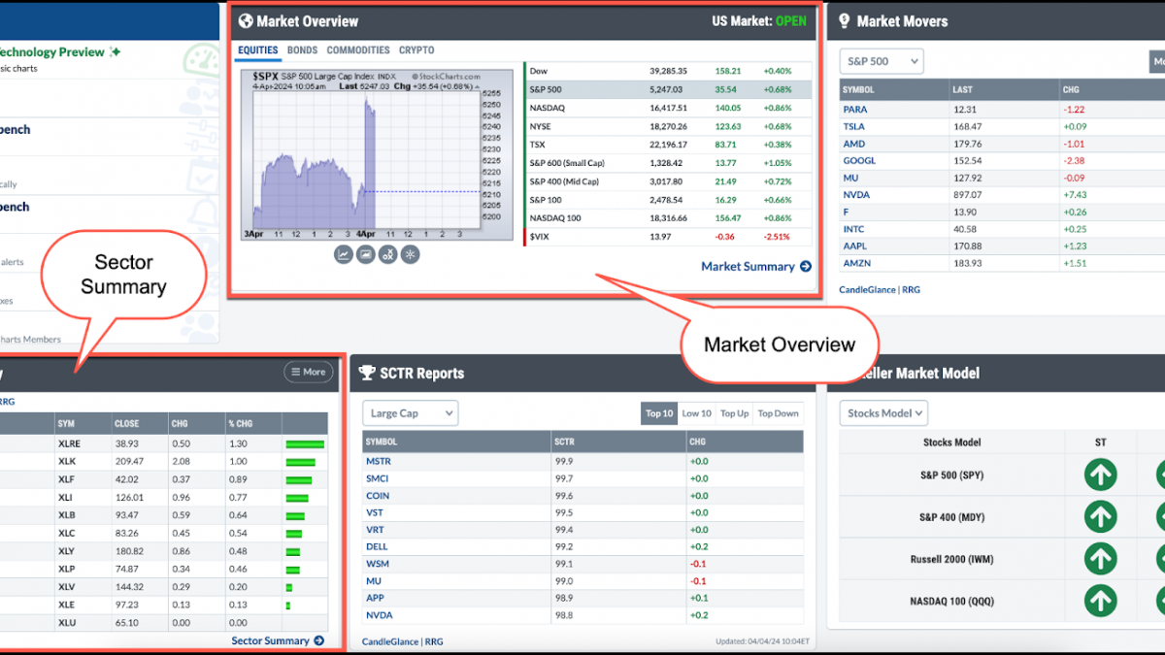1165x655 pixels.
Task: Click the sparkle icon after Technology Preview
Action: tap(115, 52)
